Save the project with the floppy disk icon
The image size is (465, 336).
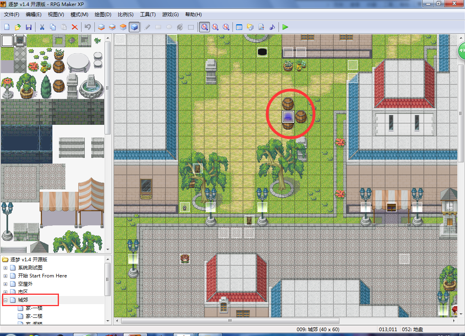(29, 27)
